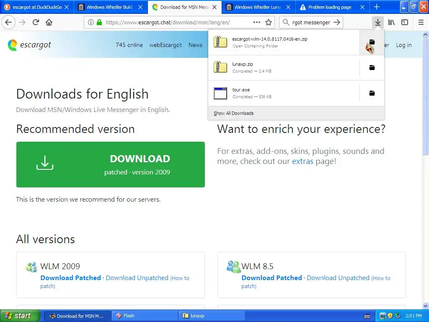Submit search with the arrow button
This screenshot has height=322, width=429.
point(337,23)
